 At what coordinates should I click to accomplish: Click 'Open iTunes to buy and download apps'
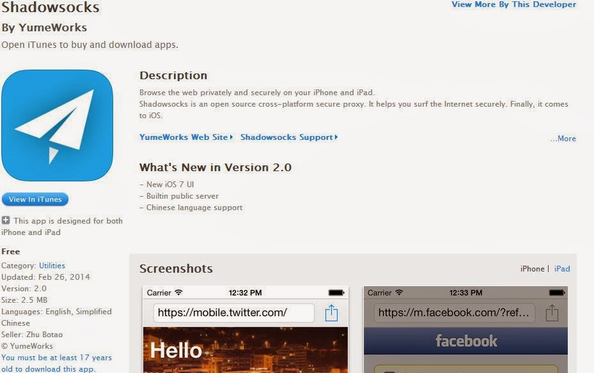(x=90, y=45)
